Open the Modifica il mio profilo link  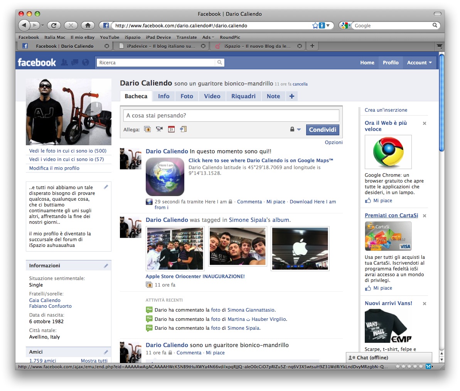(x=54, y=168)
